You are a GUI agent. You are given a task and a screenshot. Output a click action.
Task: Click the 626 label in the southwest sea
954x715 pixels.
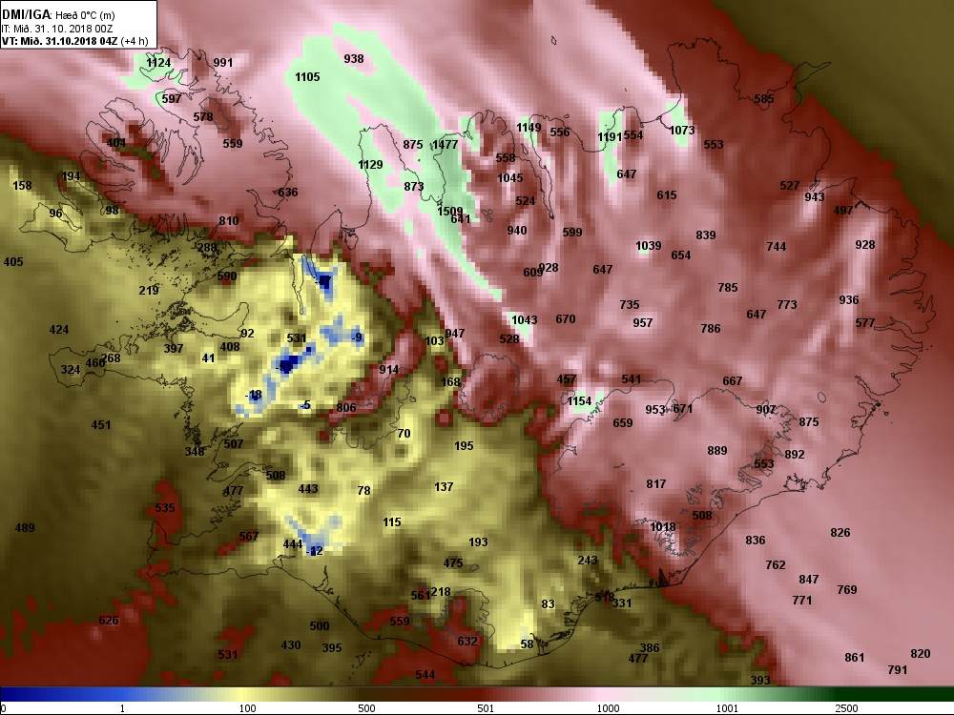coord(109,621)
